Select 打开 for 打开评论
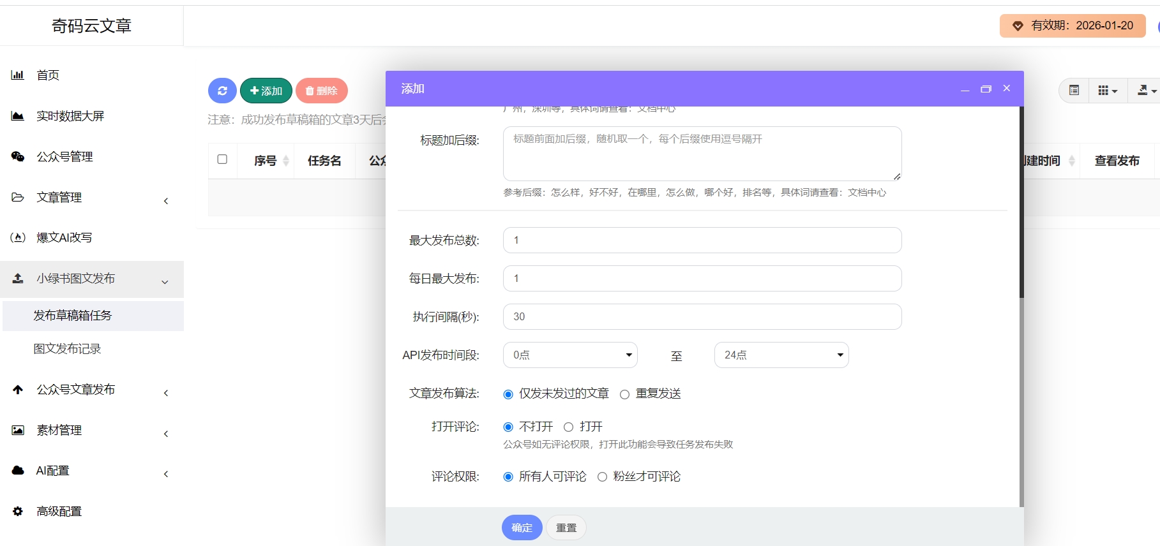Viewport: 1160px width, 546px height. click(569, 427)
